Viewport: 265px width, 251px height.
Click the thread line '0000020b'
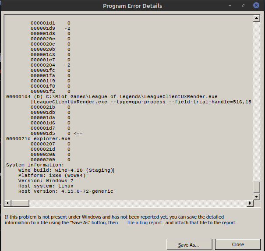(x=50, y=49)
